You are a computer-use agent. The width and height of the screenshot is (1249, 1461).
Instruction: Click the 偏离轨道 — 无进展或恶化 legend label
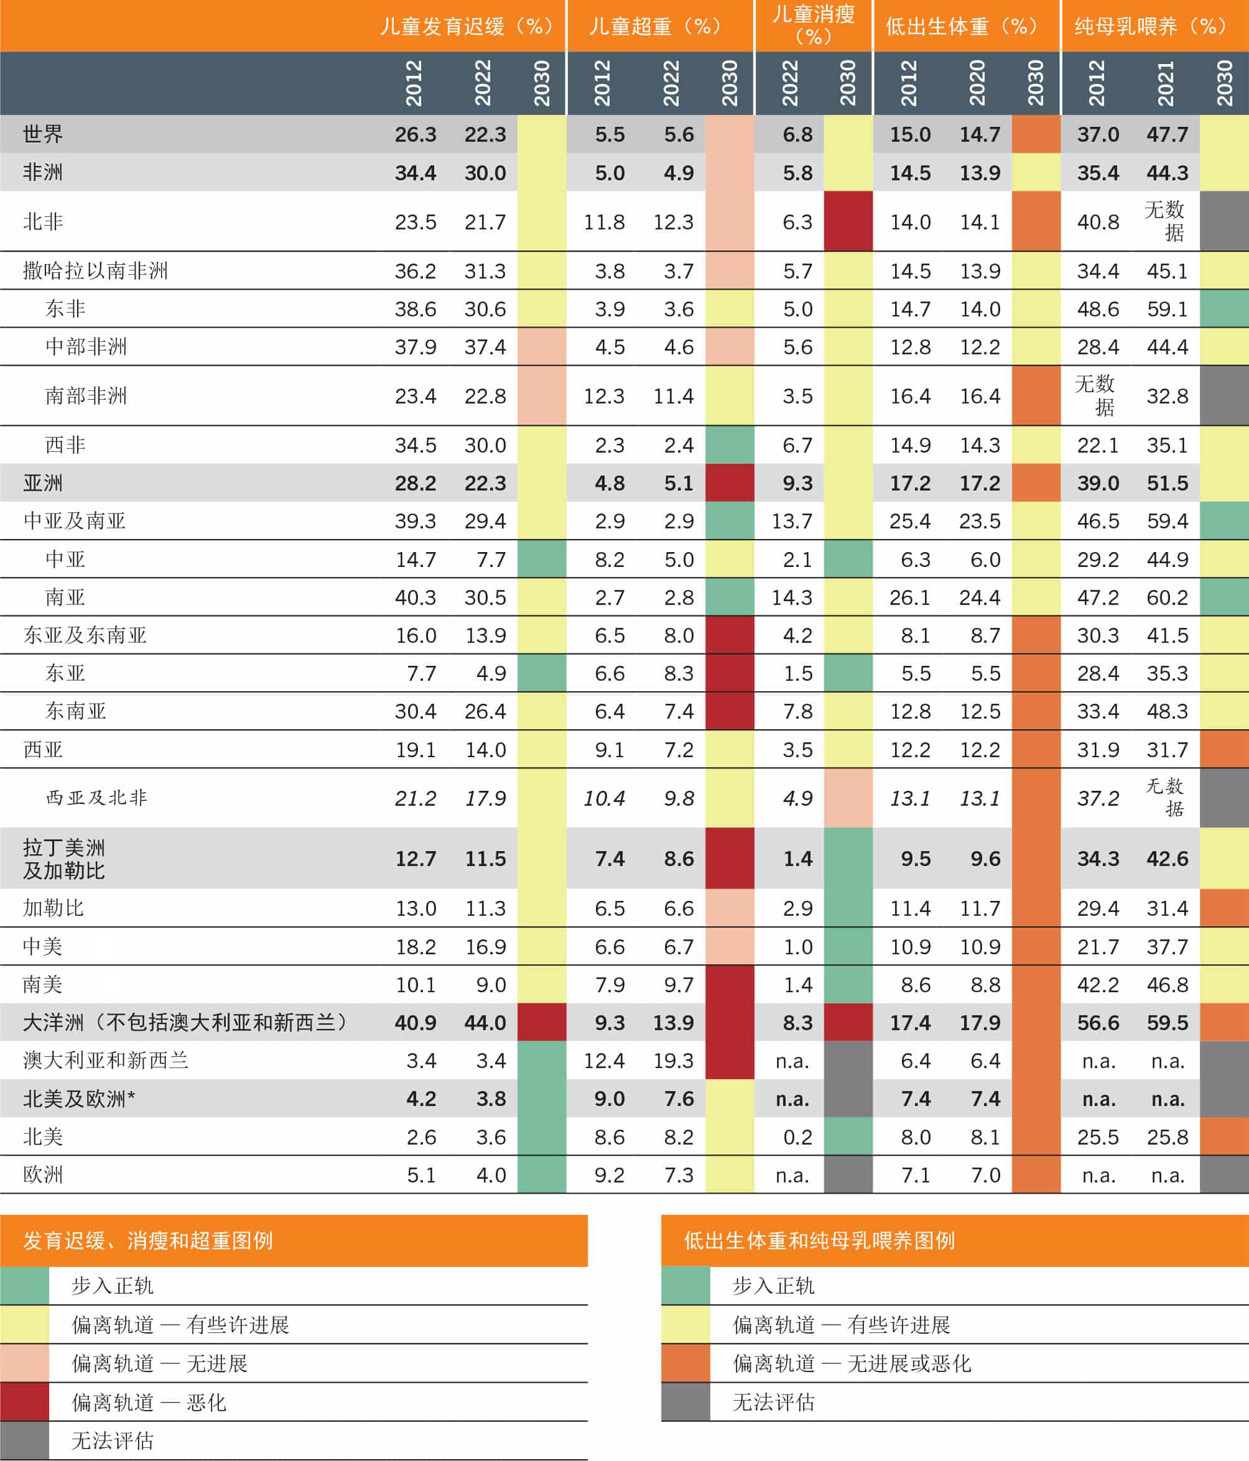(x=852, y=1363)
